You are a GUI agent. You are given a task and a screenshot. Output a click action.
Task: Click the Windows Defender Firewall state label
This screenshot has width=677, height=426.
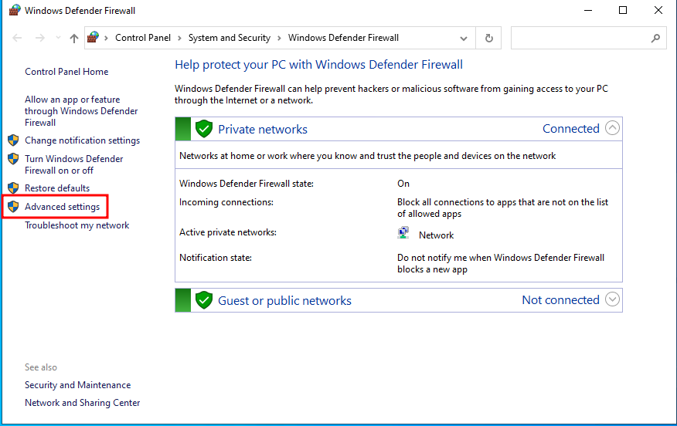pos(247,183)
